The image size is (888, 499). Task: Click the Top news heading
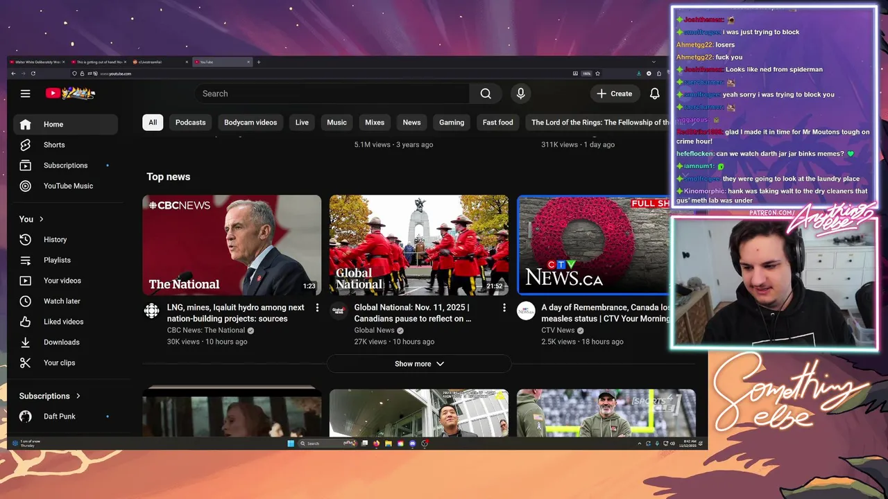tap(169, 177)
